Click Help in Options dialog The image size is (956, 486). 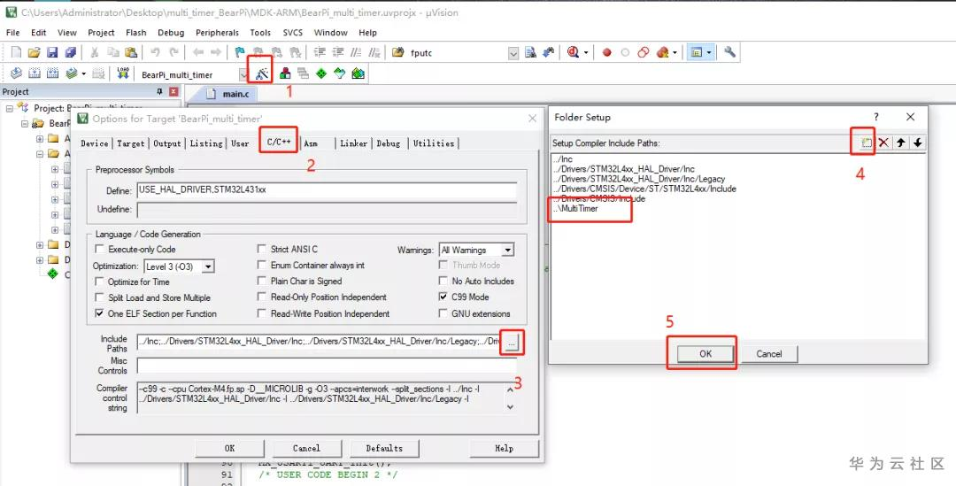click(x=504, y=448)
